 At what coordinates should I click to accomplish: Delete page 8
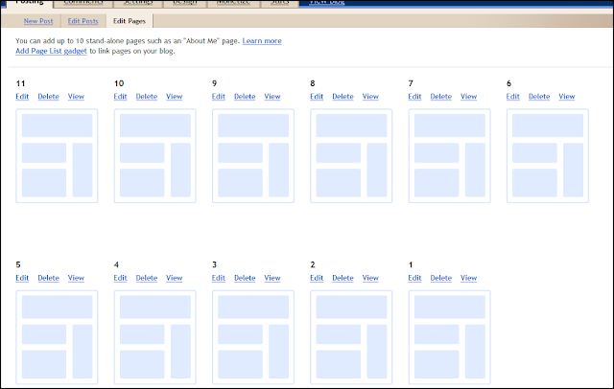point(342,96)
